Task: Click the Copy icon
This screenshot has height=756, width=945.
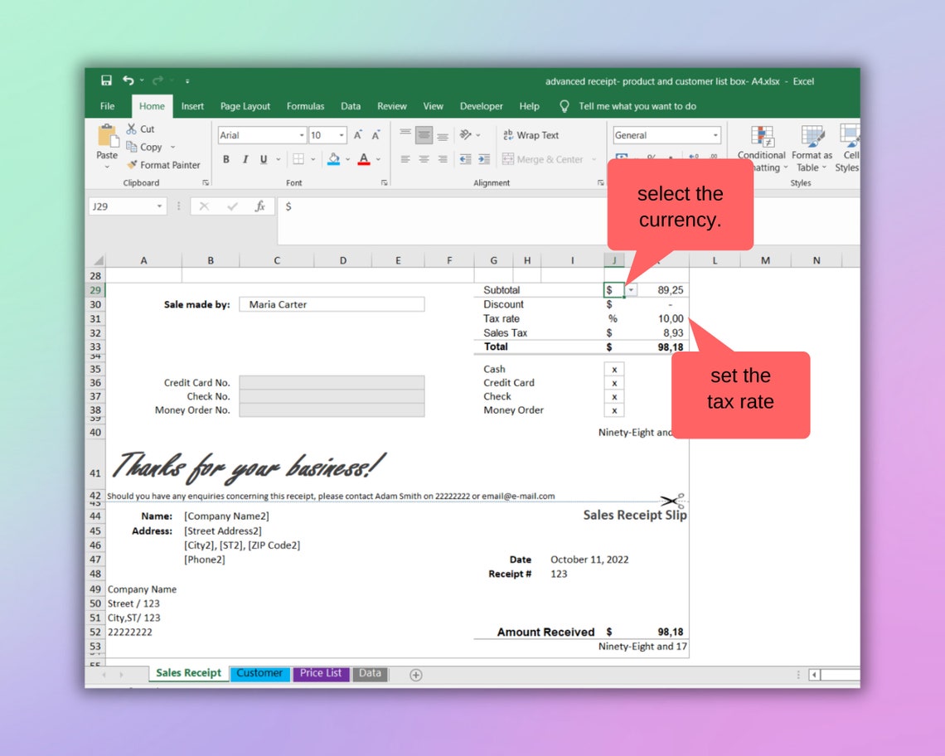Action: pos(133,147)
